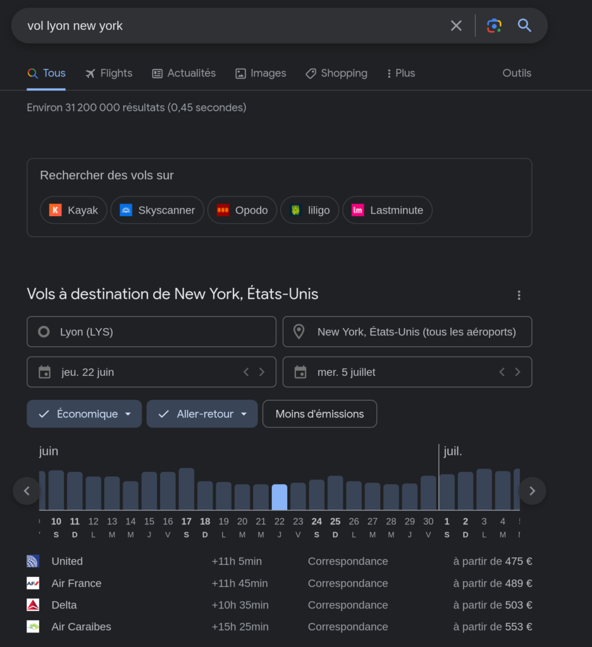Click the destination map pin icon

click(x=299, y=332)
